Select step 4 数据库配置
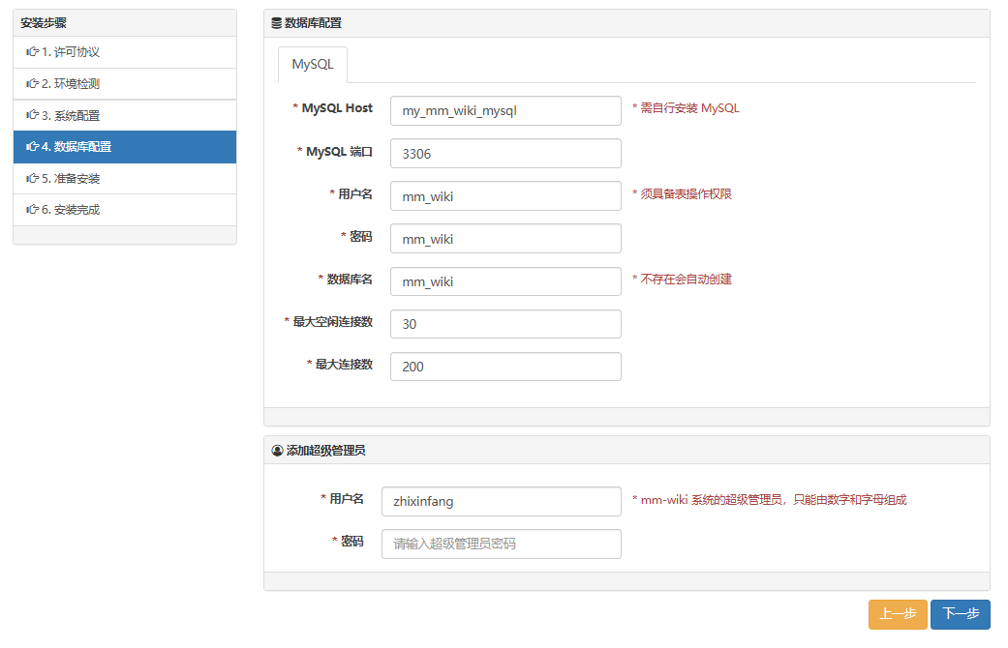 125,147
